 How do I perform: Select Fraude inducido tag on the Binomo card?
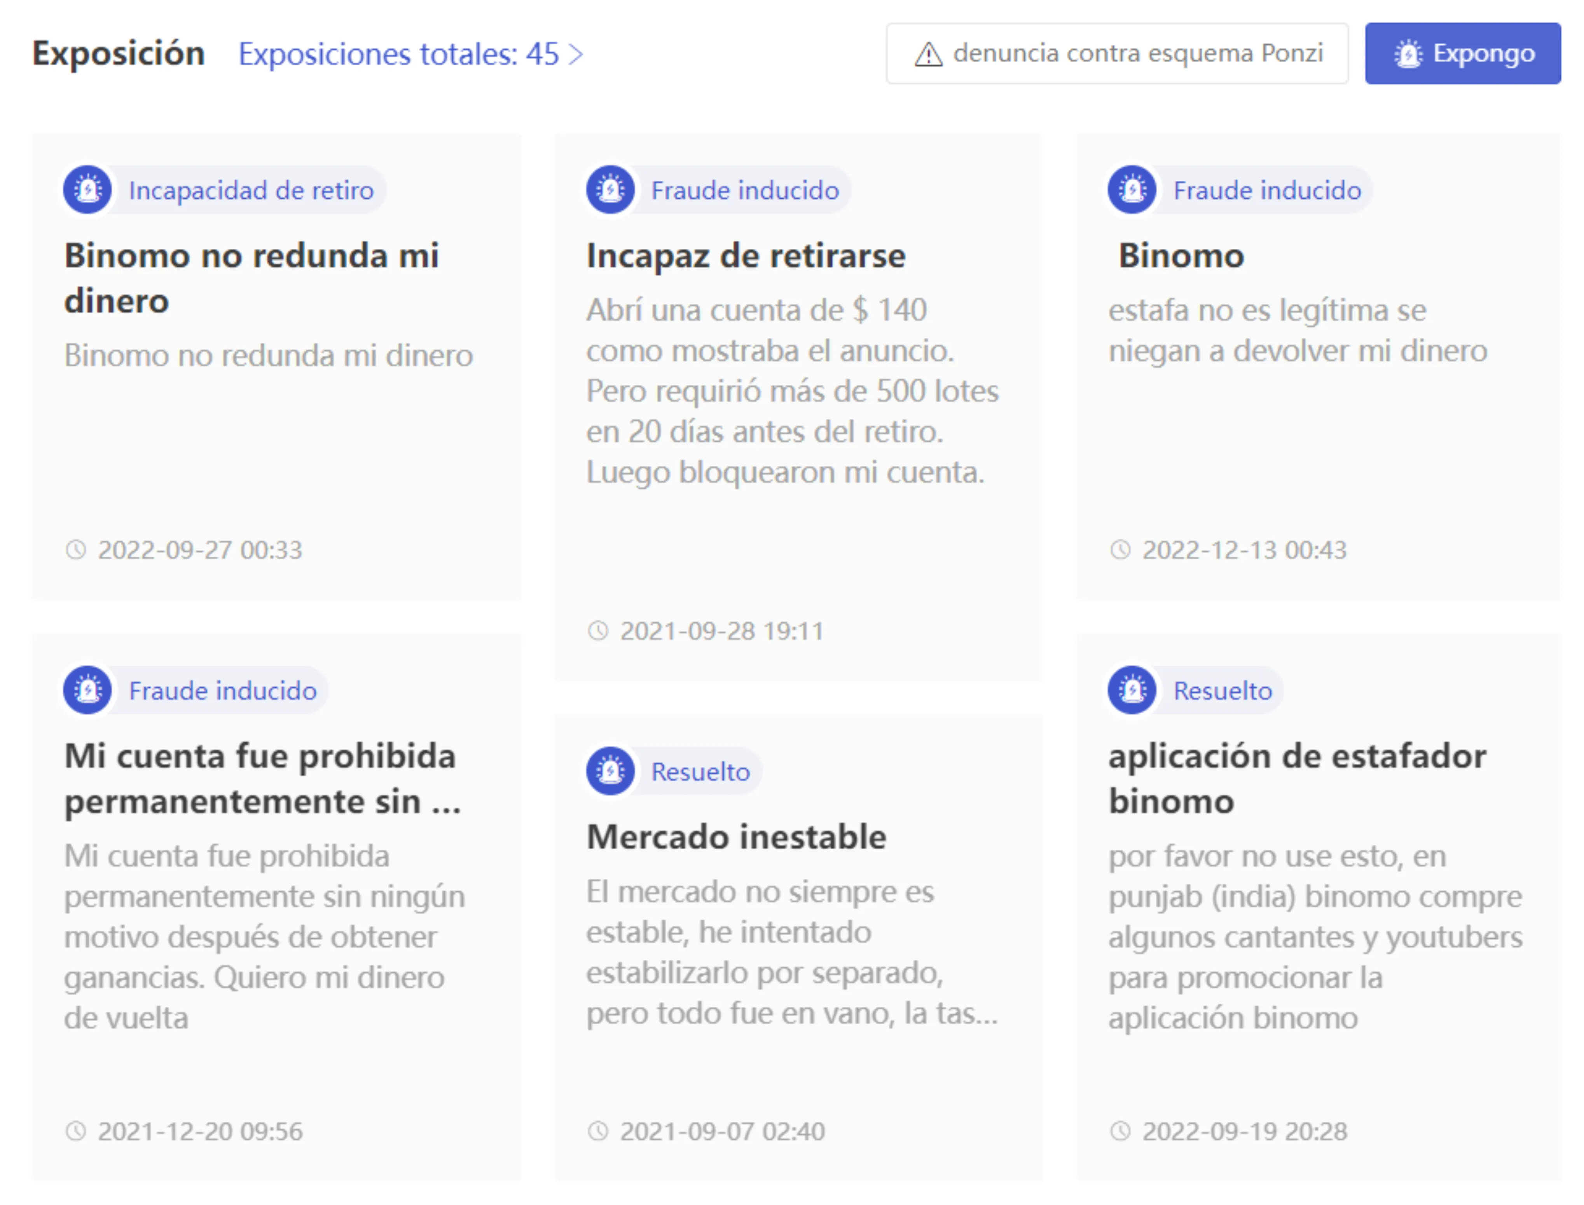click(x=1267, y=190)
